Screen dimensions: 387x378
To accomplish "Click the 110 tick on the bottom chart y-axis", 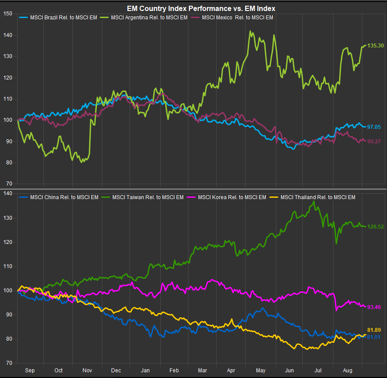I will (x=8, y=266).
